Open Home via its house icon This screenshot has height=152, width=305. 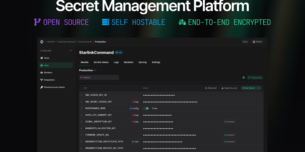pyautogui.click(x=41, y=58)
